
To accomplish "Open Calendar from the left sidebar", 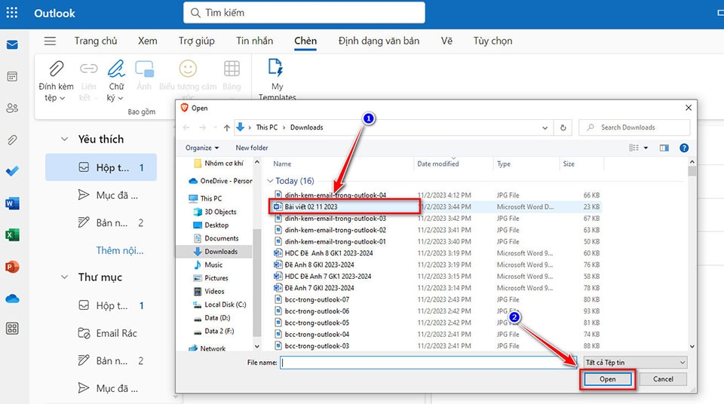I will 13,77.
